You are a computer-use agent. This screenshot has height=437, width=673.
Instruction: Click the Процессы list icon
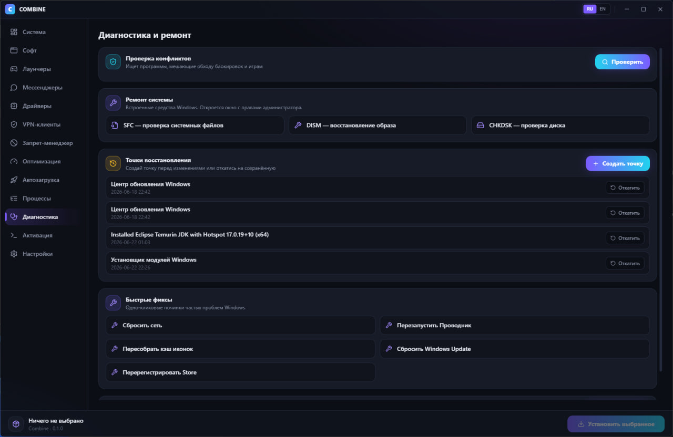(x=14, y=199)
